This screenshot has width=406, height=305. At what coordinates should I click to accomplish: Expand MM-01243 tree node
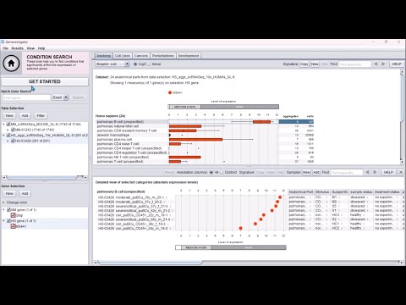point(8,130)
